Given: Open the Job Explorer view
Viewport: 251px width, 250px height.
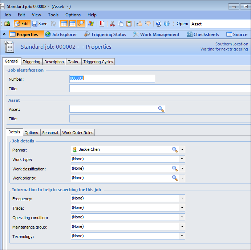Looking at the screenshot, I should click(x=61, y=35).
